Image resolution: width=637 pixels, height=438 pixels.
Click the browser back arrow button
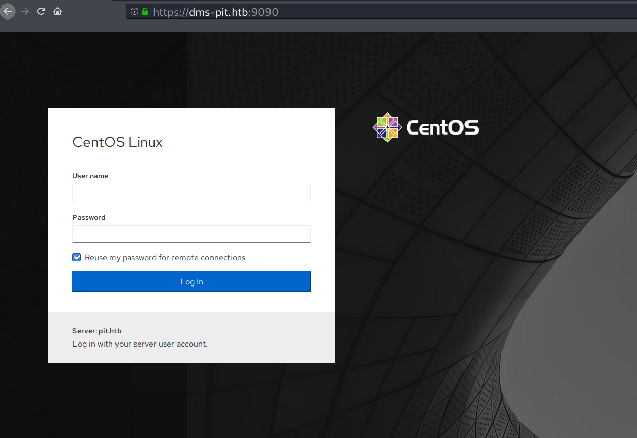click(8, 11)
